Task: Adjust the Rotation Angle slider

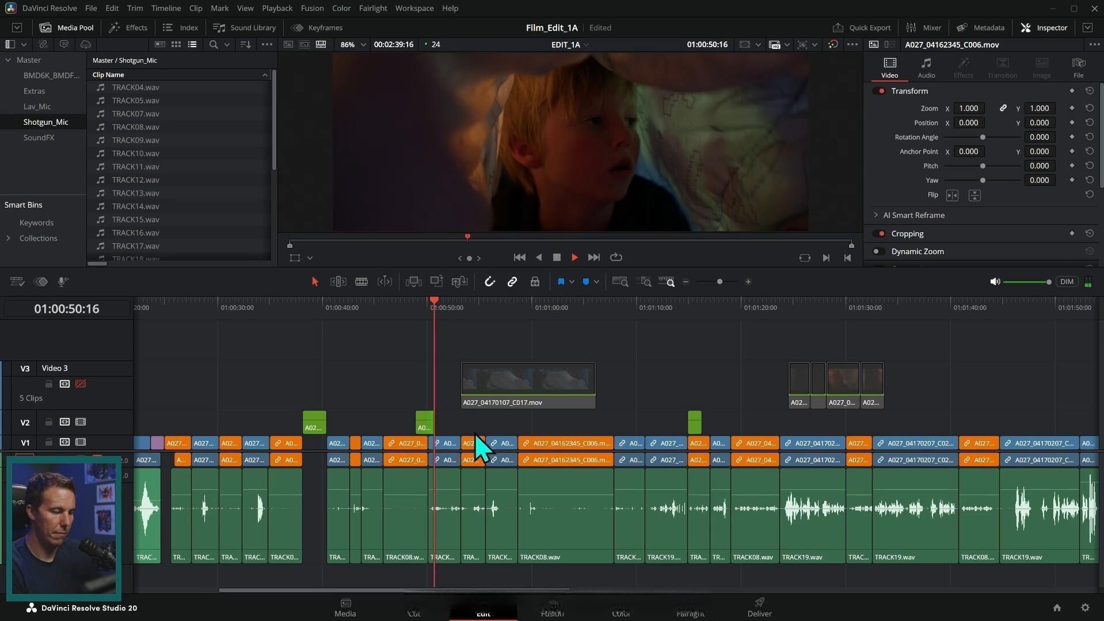Action: [x=983, y=137]
